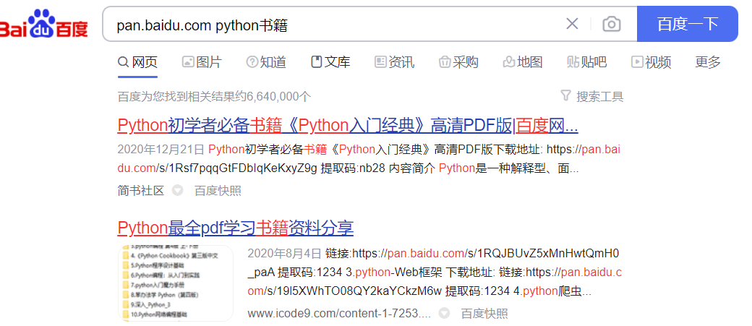Open the Python最全pdf学习书籍资料分享 result link
The width and height of the screenshot is (752, 326).
pyautogui.click(x=236, y=228)
